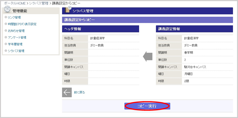Click the コピー実行 button
Image resolution: width=238 pixels, height=118 pixels.
(x=147, y=106)
